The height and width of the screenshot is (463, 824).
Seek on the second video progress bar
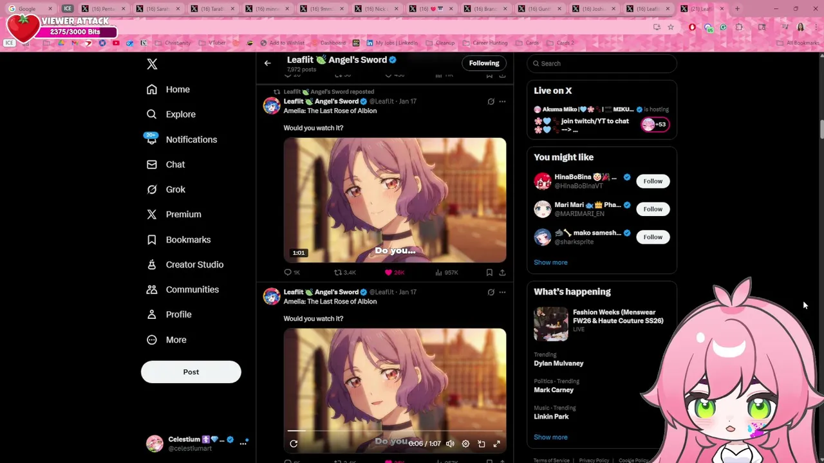pyautogui.click(x=395, y=431)
